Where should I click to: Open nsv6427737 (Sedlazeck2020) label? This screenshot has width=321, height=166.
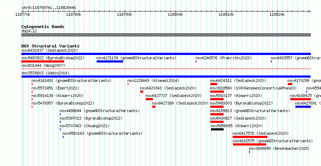point(173,96)
